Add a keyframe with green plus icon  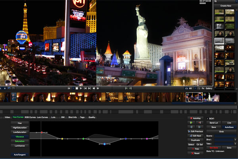pos(191,123)
